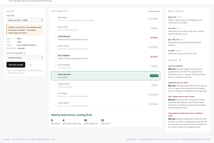Select Hugo Brandt row

coord(105,85)
